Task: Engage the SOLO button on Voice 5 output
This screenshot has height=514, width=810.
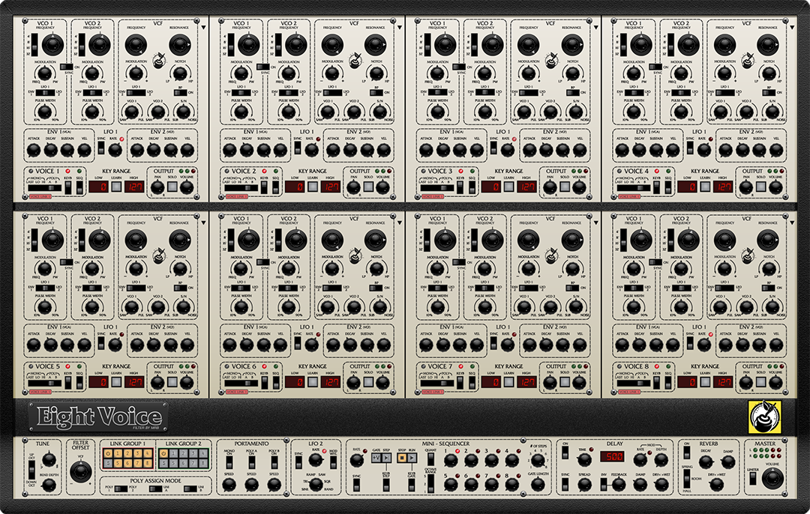Action: (172, 382)
